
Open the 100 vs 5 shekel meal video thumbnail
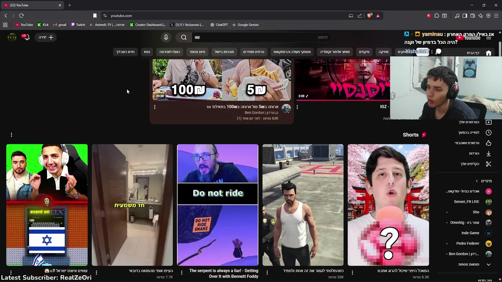pos(222,80)
